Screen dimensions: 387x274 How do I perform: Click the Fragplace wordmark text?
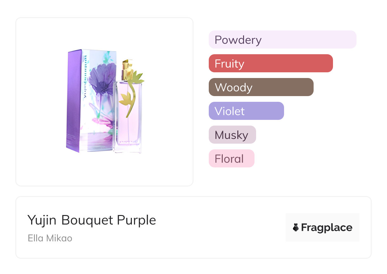pos(327,228)
